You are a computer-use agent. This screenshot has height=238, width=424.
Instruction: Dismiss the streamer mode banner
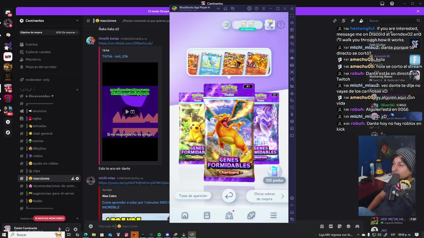pos(418,11)
